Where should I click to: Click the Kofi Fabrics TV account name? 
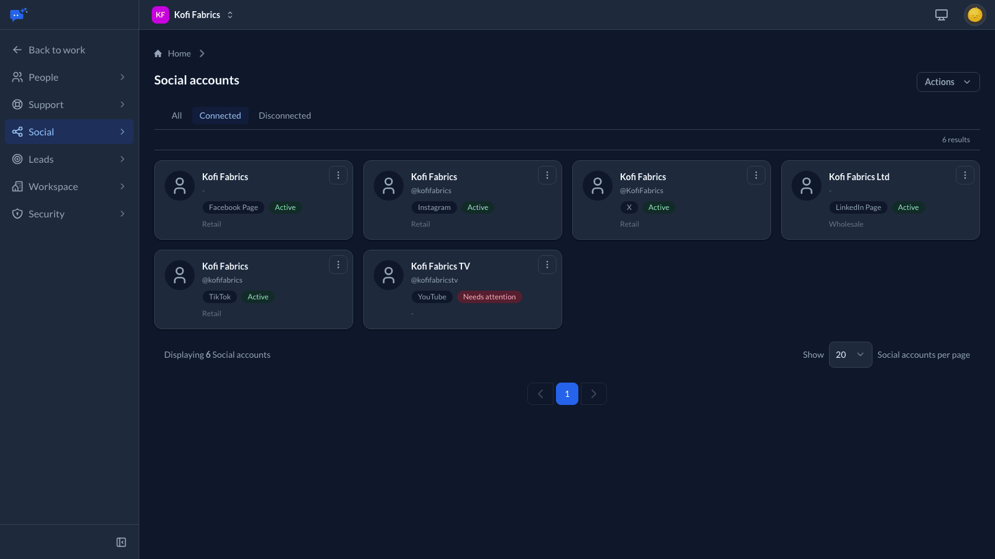(440, 266)
